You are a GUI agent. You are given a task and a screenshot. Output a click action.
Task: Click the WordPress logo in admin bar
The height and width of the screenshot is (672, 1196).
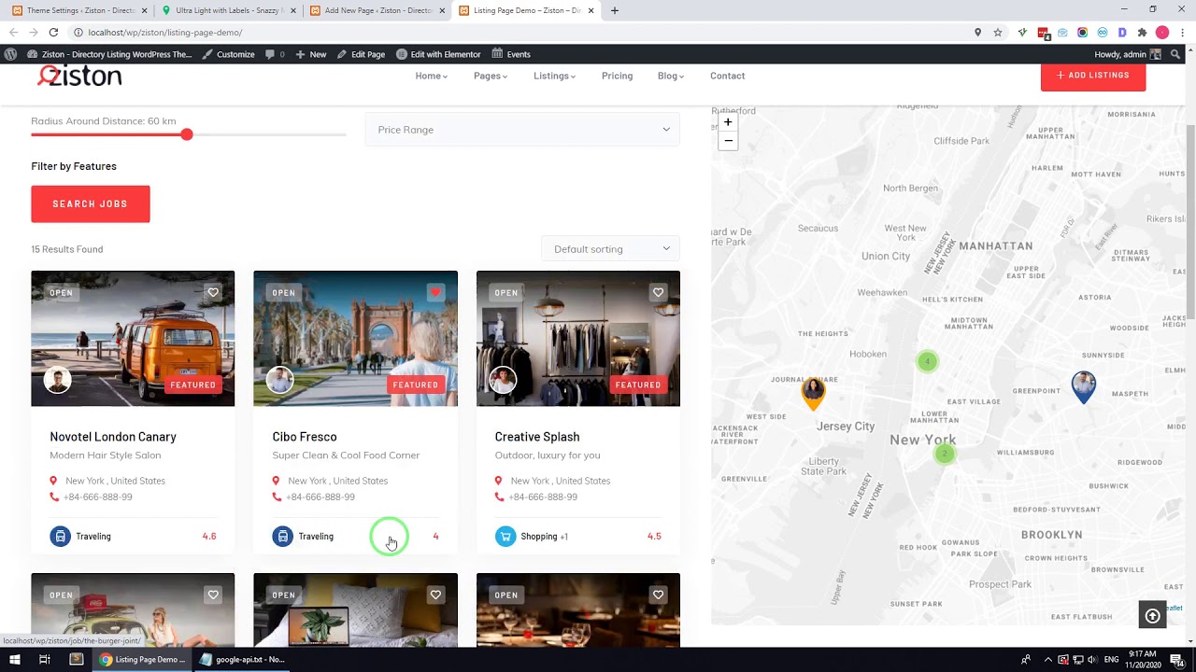click(x=10, y=54)
